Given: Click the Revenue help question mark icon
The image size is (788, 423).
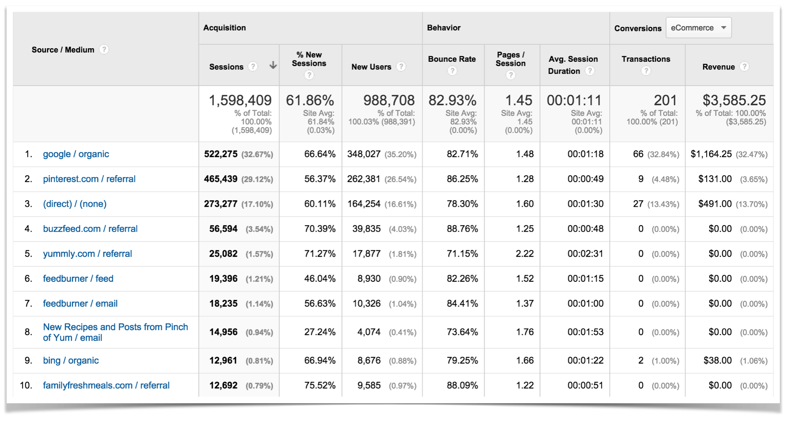Looking at the screenshot, I should (745, 66).
